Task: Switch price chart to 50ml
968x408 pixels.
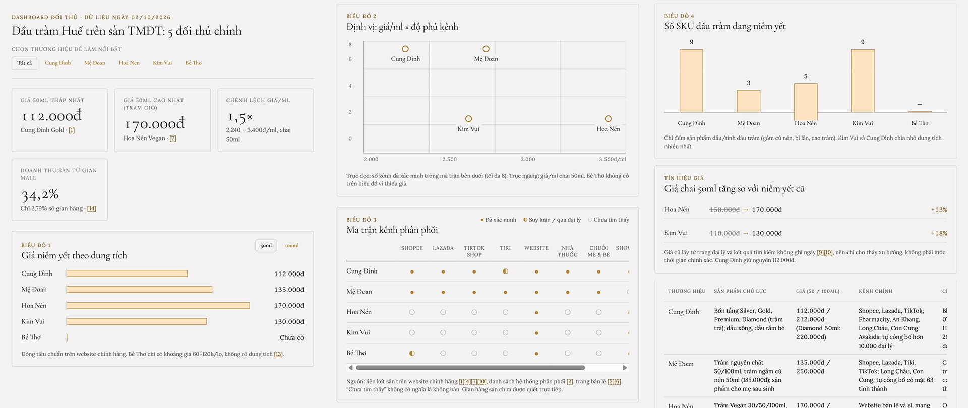Action: [266, 246]
